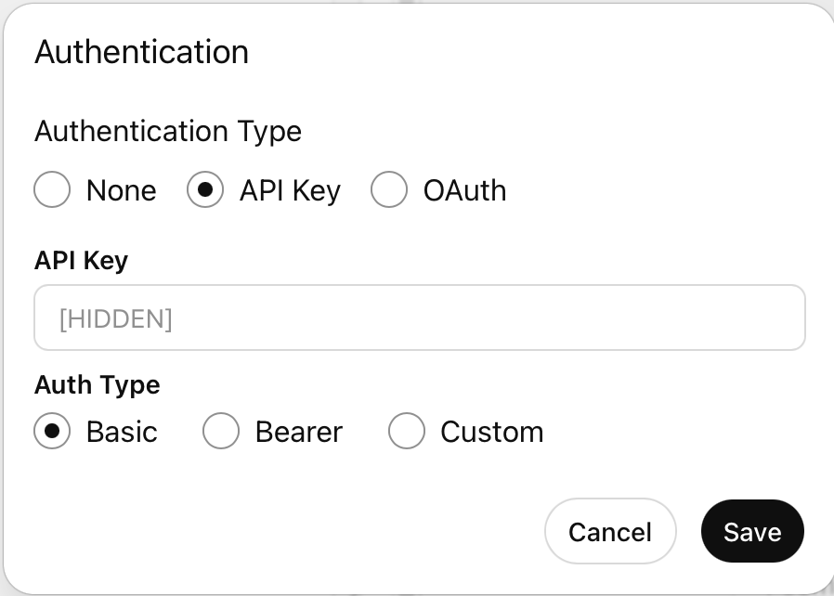
Task: Click the 'Authentication Type' section label
Action: click(168, 131)
